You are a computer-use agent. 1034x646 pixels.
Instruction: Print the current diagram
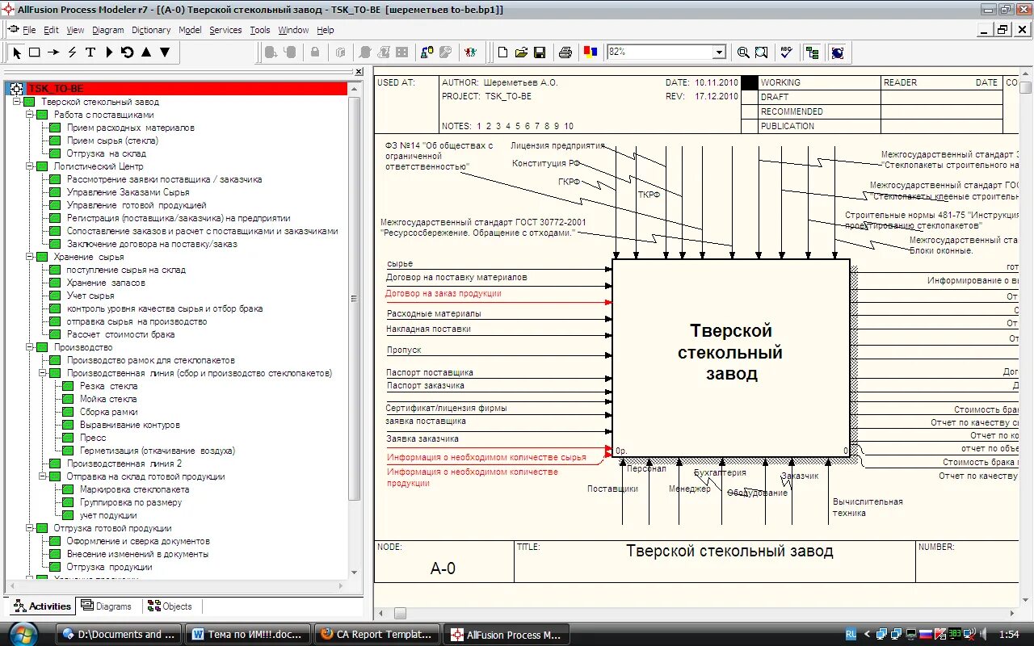point(565,52)
